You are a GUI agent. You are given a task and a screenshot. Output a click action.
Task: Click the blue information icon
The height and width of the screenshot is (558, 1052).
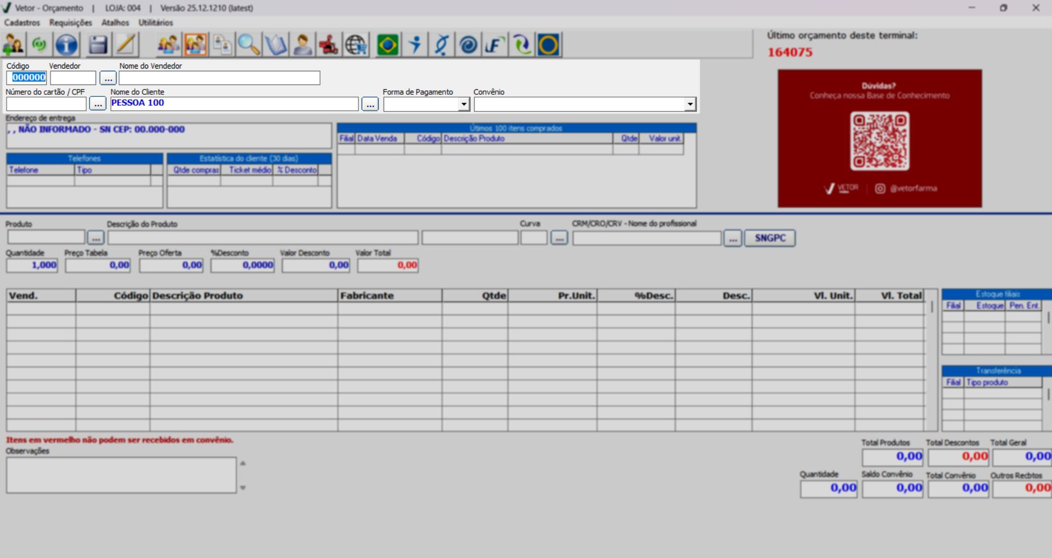click(x=66, y=44)
